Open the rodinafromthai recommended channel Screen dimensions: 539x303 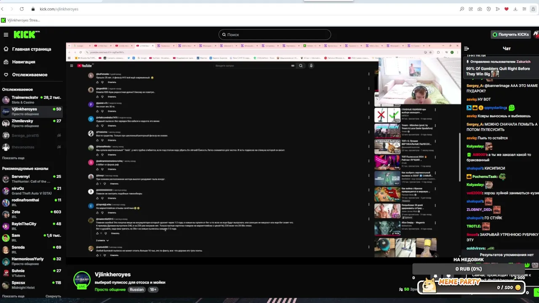click(x=32, y=202)
